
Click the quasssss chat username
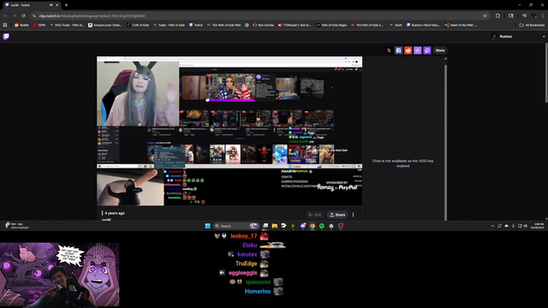coord(259,281)
